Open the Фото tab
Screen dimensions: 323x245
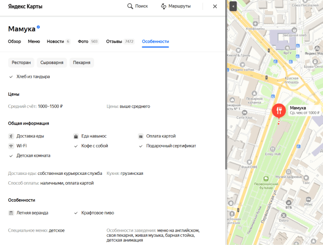coord(88,42)
